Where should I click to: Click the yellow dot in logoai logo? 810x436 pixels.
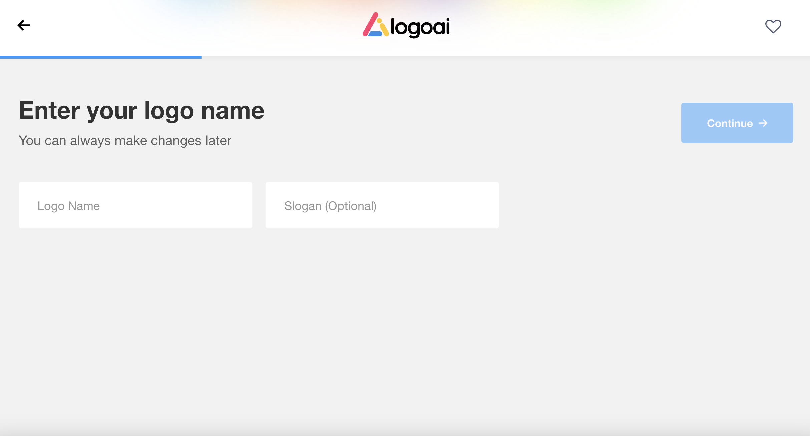tap(379, 21)
